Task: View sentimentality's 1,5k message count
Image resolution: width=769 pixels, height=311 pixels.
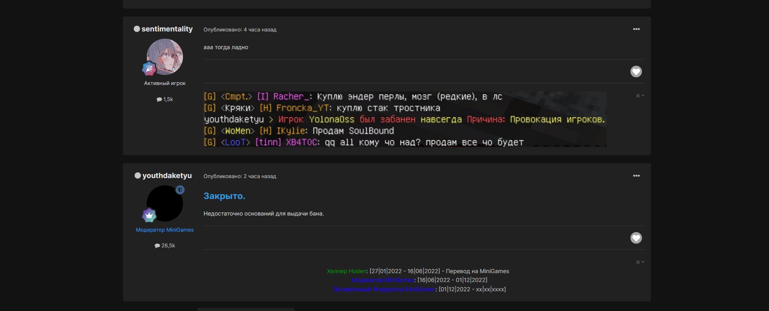Action: coord(165,99)
